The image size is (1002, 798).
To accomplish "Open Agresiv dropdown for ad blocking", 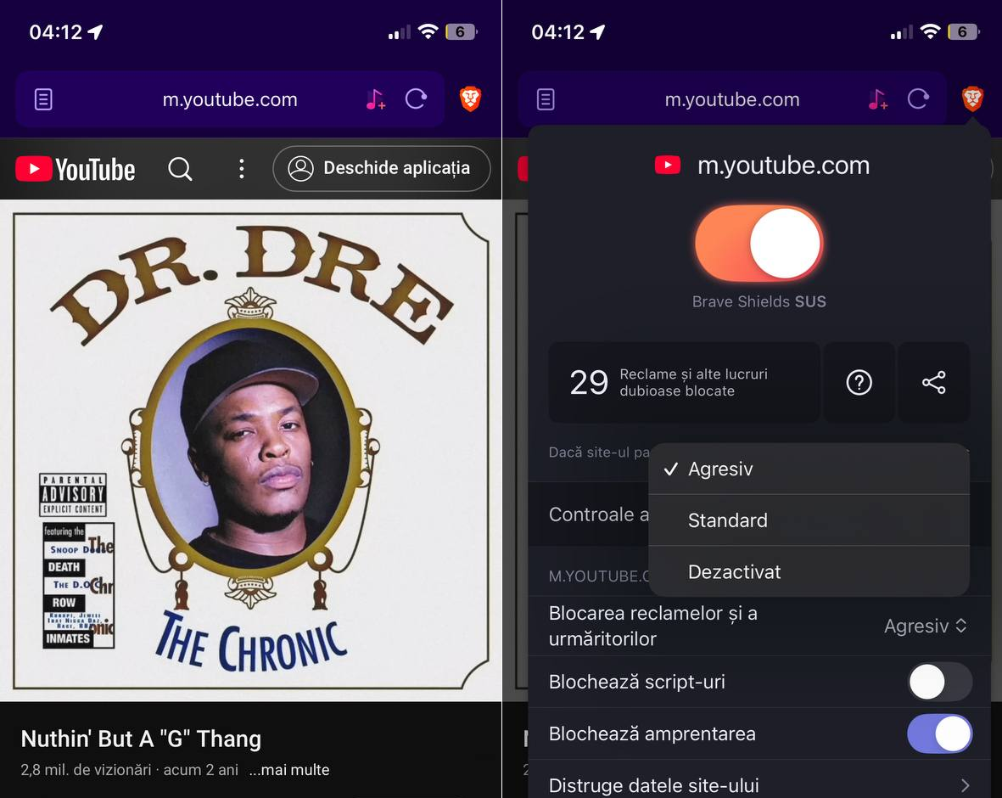I will coord(926,626).
